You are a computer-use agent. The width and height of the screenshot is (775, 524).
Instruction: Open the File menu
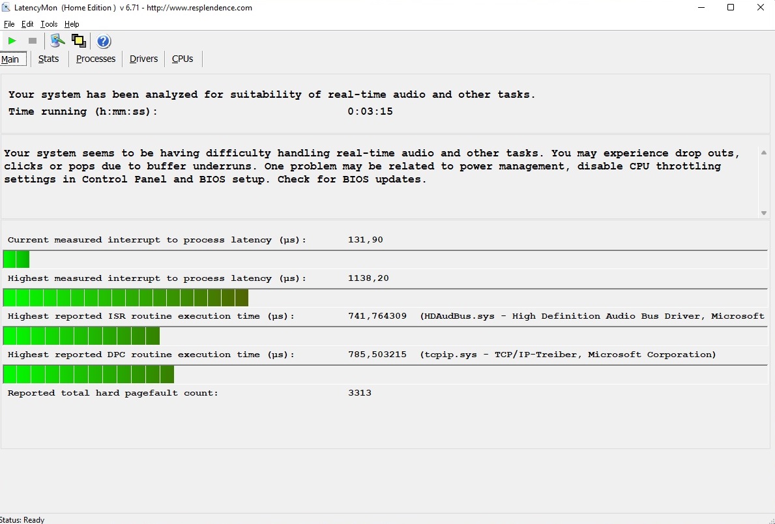pyautogui.click(x=9, y=24)
